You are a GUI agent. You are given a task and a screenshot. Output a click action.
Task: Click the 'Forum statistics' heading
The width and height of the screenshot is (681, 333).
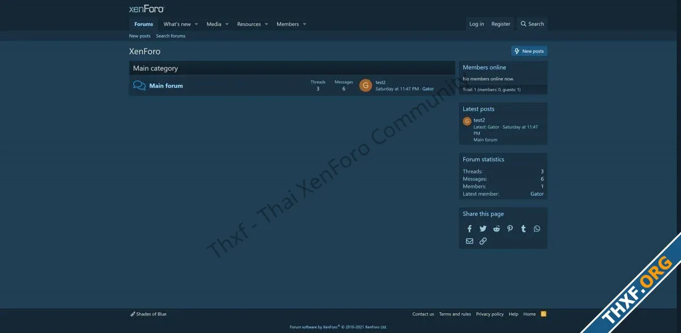click(x=484, y=159)
